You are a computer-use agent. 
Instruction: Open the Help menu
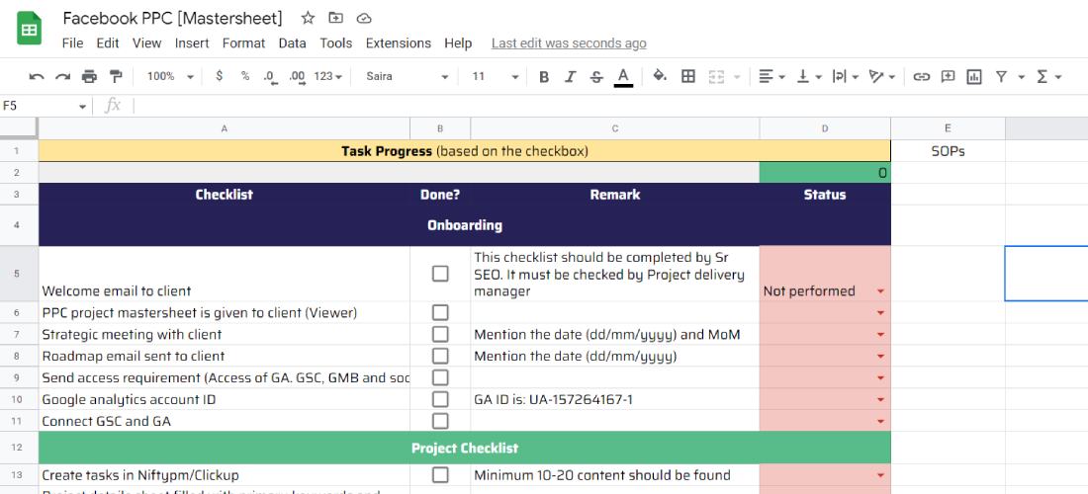coord(458,42)
